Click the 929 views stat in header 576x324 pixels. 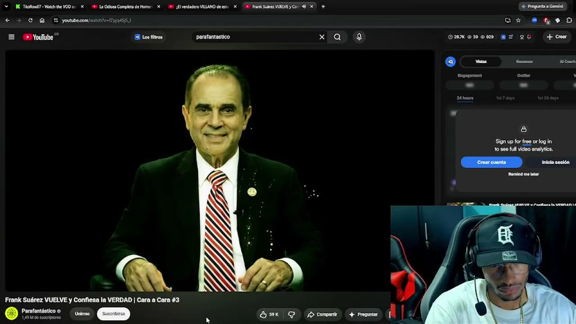click(x=487, y=37)
